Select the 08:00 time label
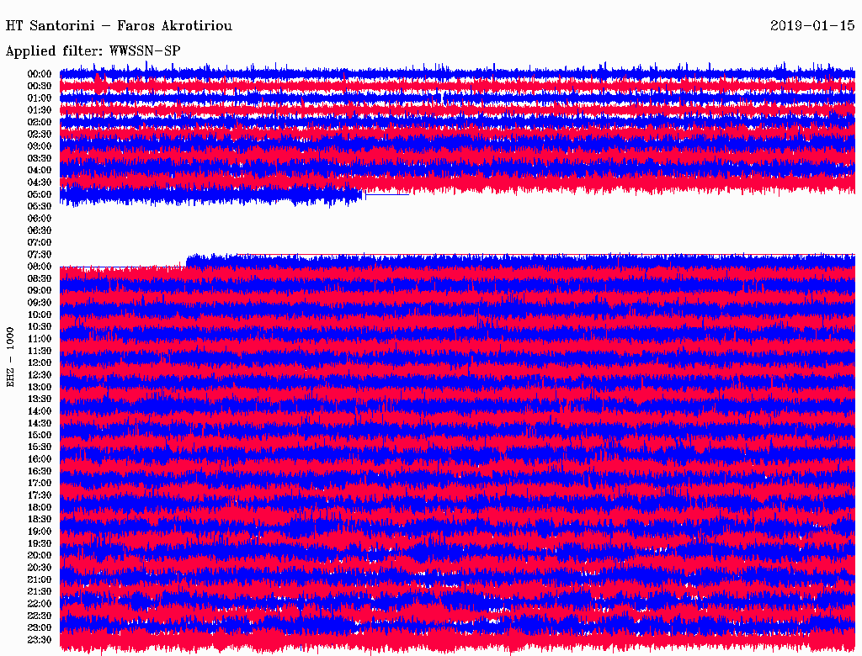 coord(40,267)
